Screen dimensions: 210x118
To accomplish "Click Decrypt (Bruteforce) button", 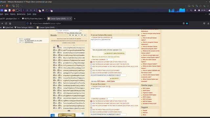I will (115, 53).
